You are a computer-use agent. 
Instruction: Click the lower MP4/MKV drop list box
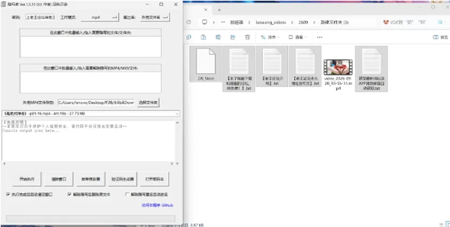(x=90, y=82)
